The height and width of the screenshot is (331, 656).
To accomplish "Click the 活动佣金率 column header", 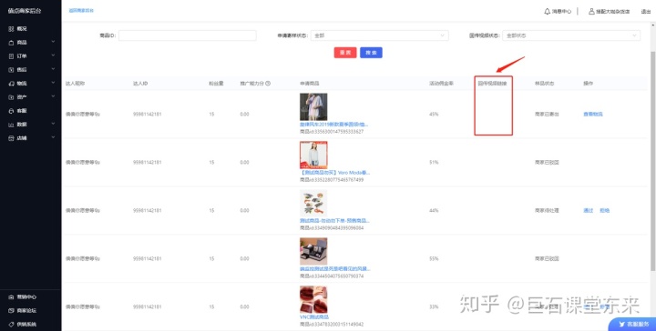I will click(x=441, y=84).
